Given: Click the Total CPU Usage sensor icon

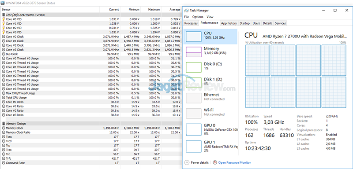Looking at the screenshot, I should (x=4, y=98).
